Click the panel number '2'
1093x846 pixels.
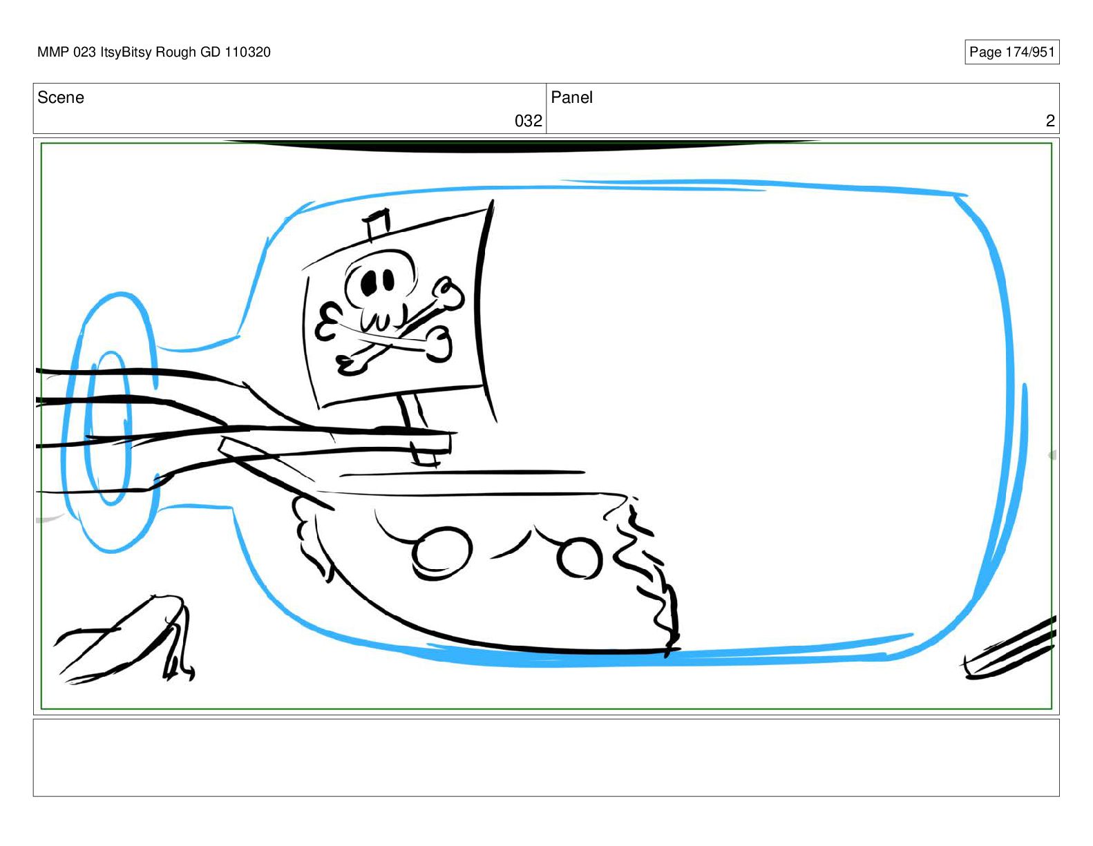tap(1050, 122)
